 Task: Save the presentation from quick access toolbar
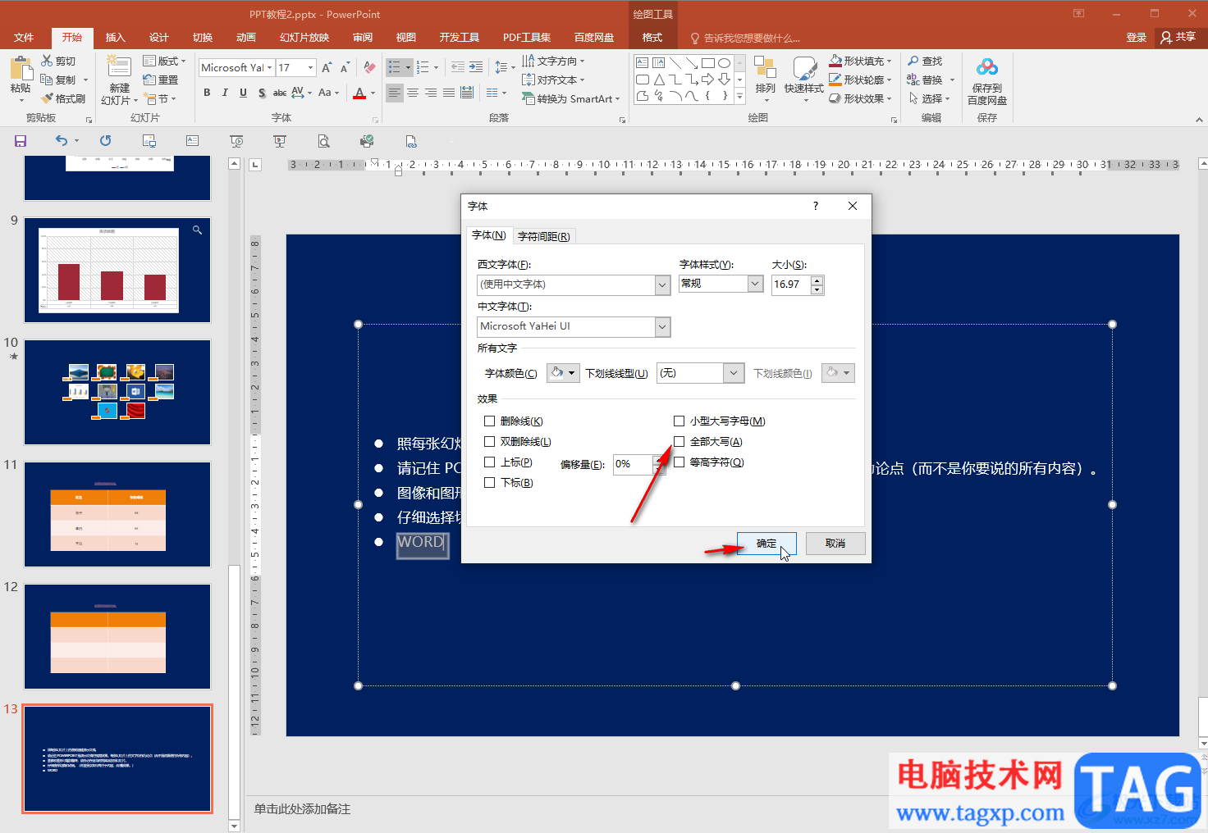click(x=21, y=141)
